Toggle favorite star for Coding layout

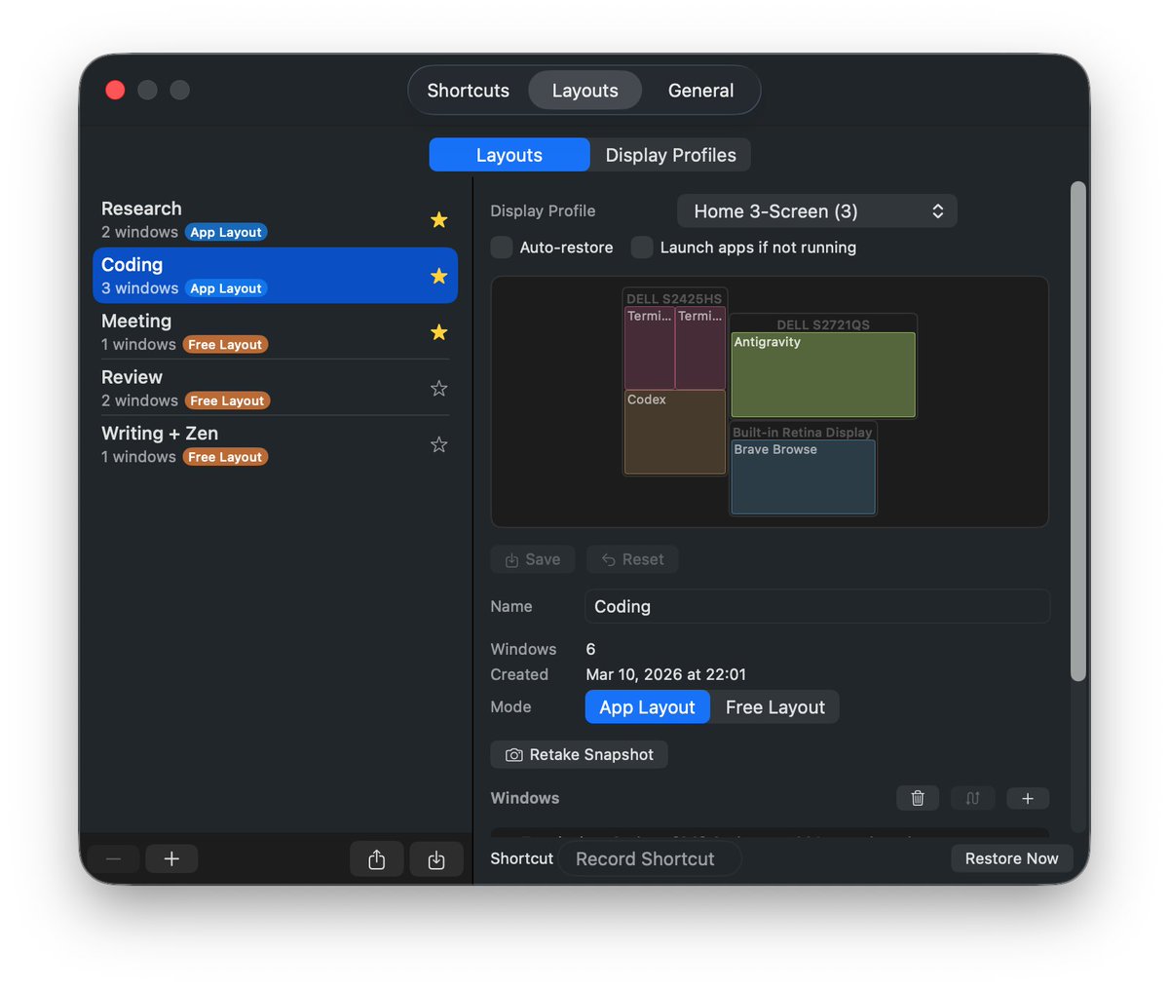click(439, 276)
